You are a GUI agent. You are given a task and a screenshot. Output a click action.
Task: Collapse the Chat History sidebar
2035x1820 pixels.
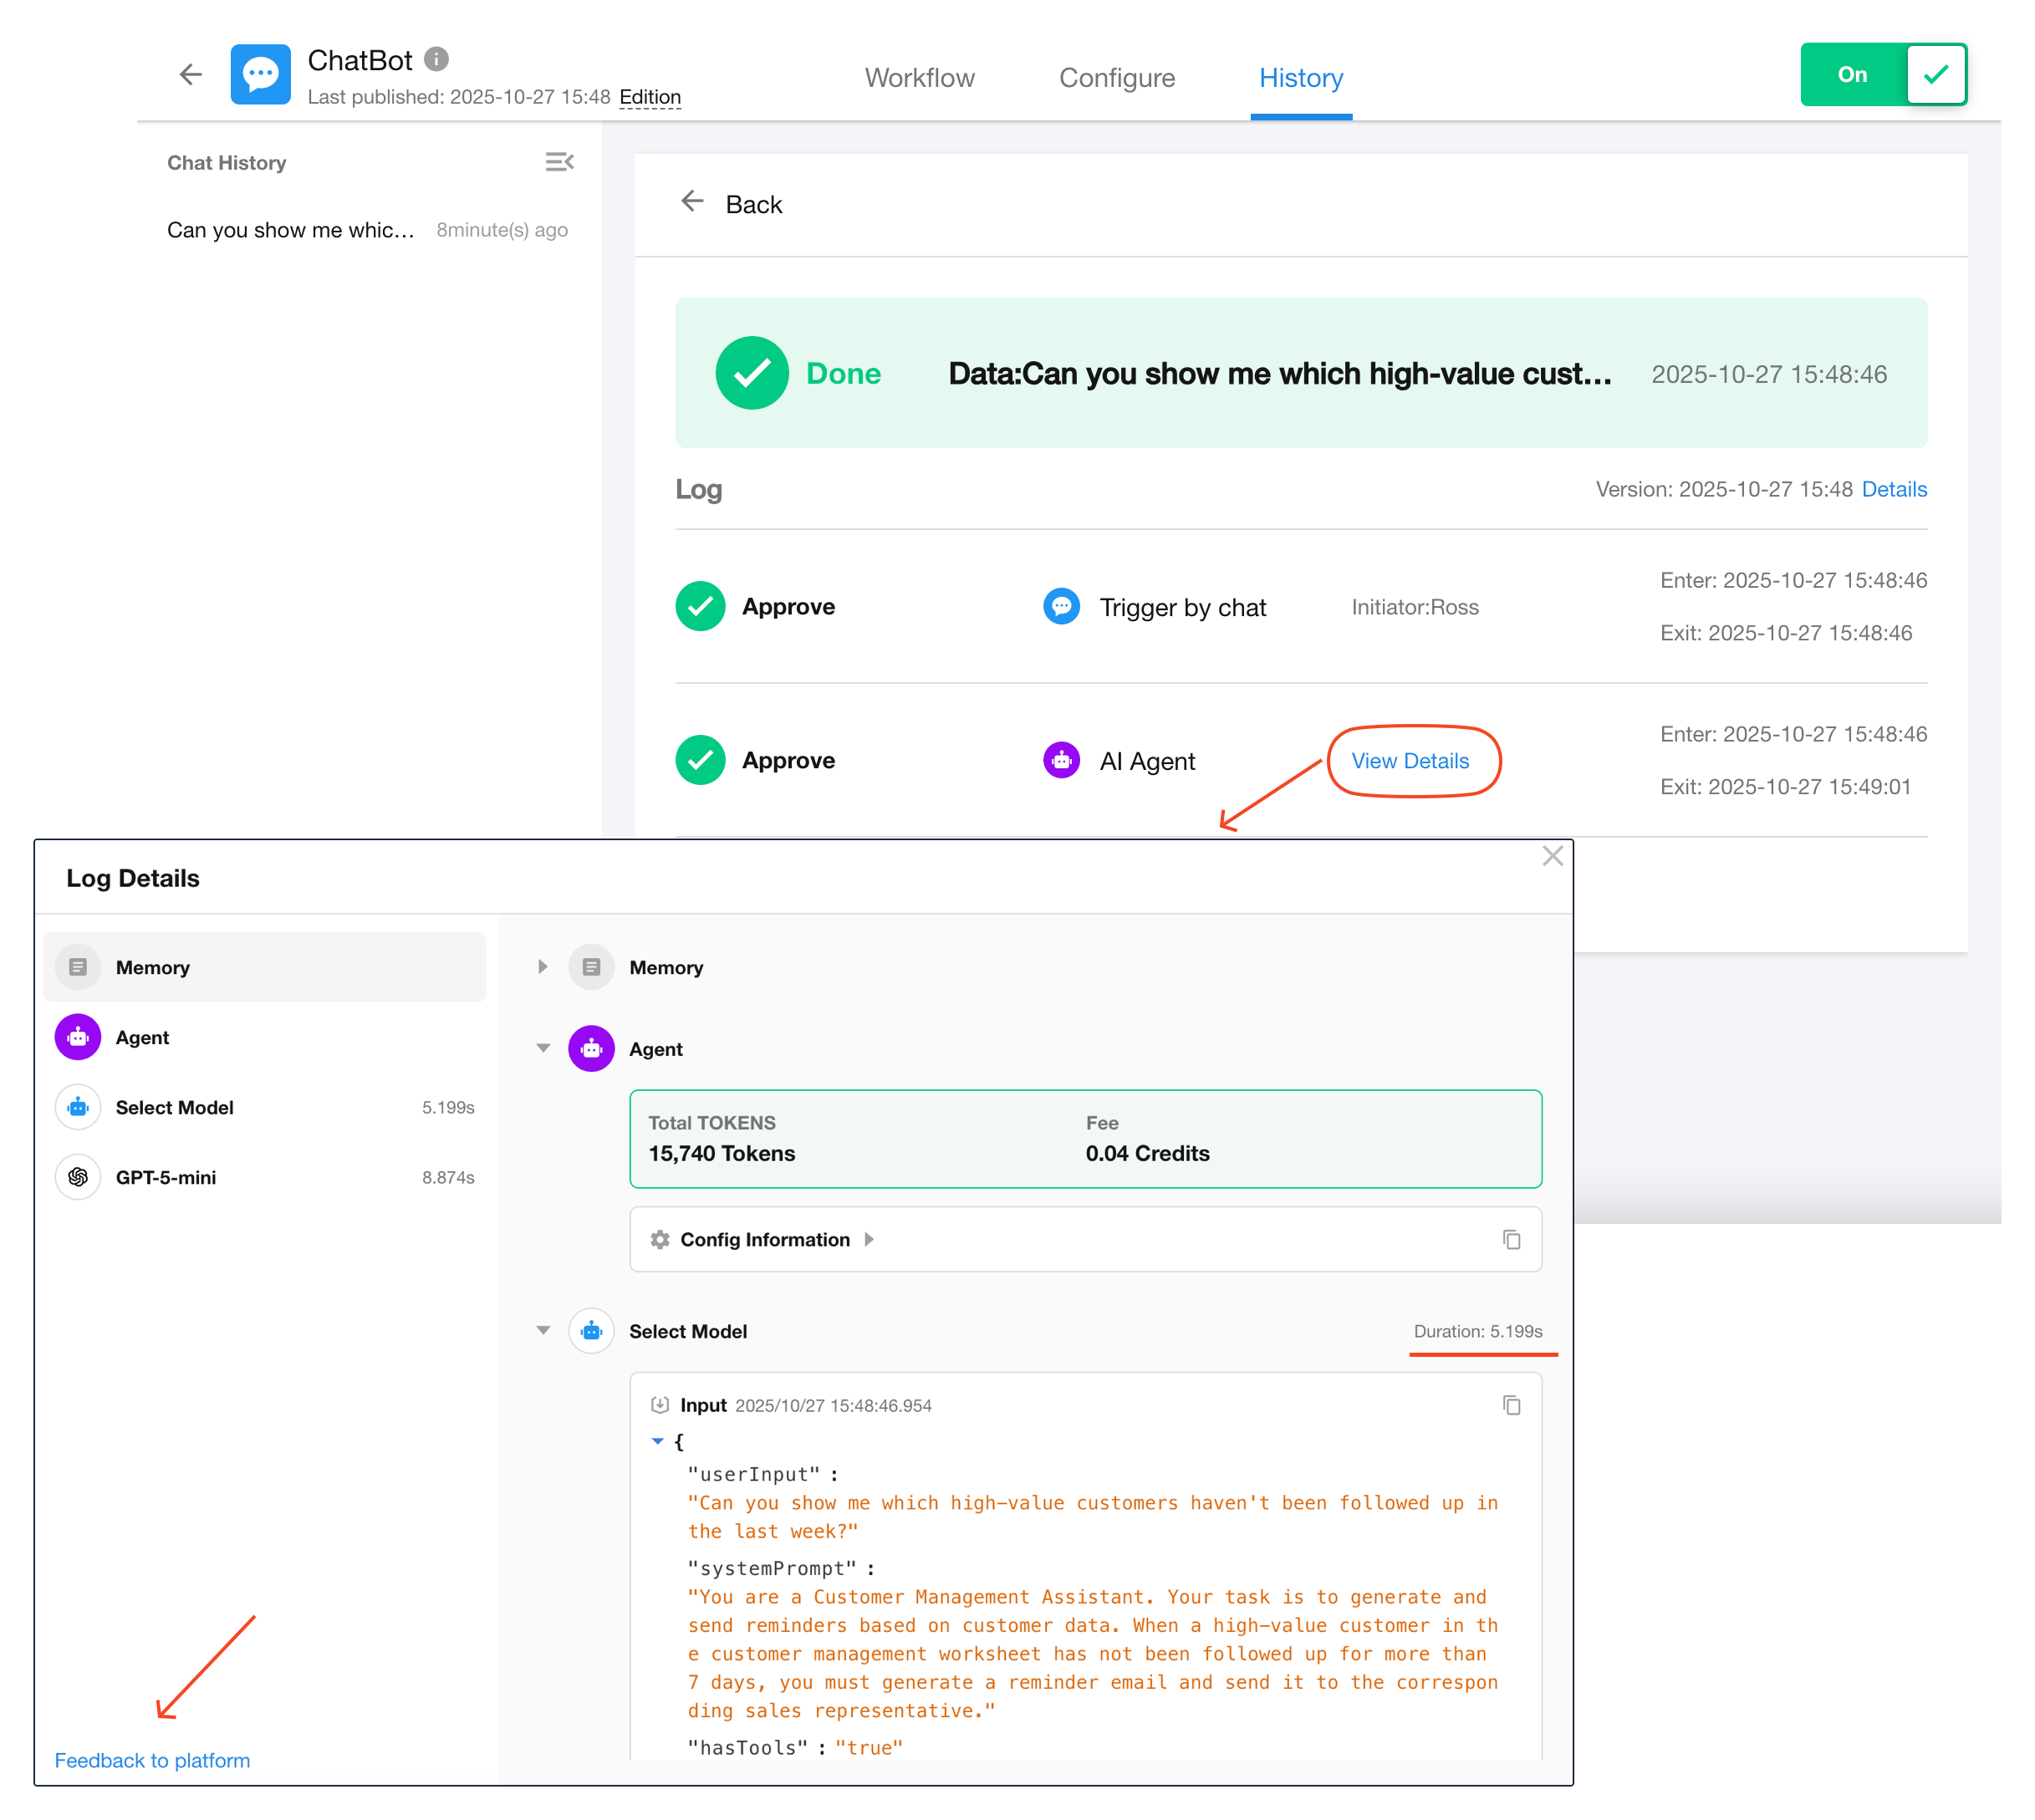coord(559,162)
